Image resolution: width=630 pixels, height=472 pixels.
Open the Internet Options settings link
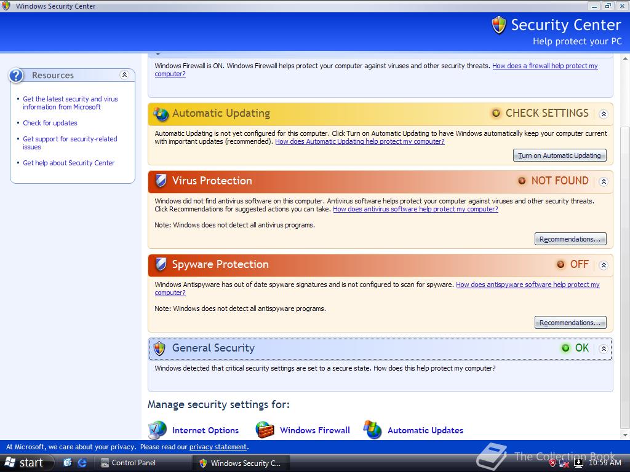coord(205,430)
